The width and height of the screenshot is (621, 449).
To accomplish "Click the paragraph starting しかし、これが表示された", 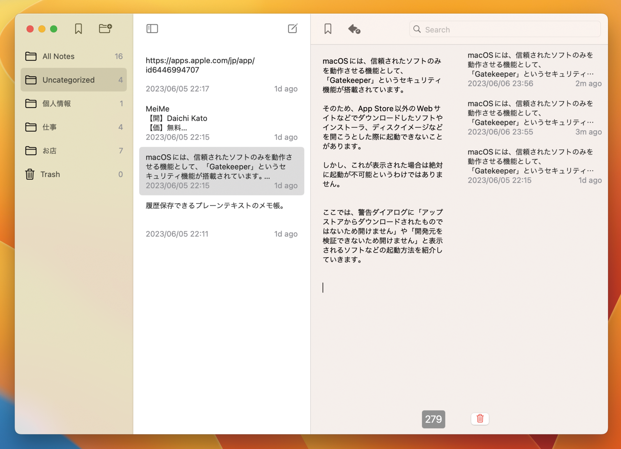I will (x=383, y=174).
